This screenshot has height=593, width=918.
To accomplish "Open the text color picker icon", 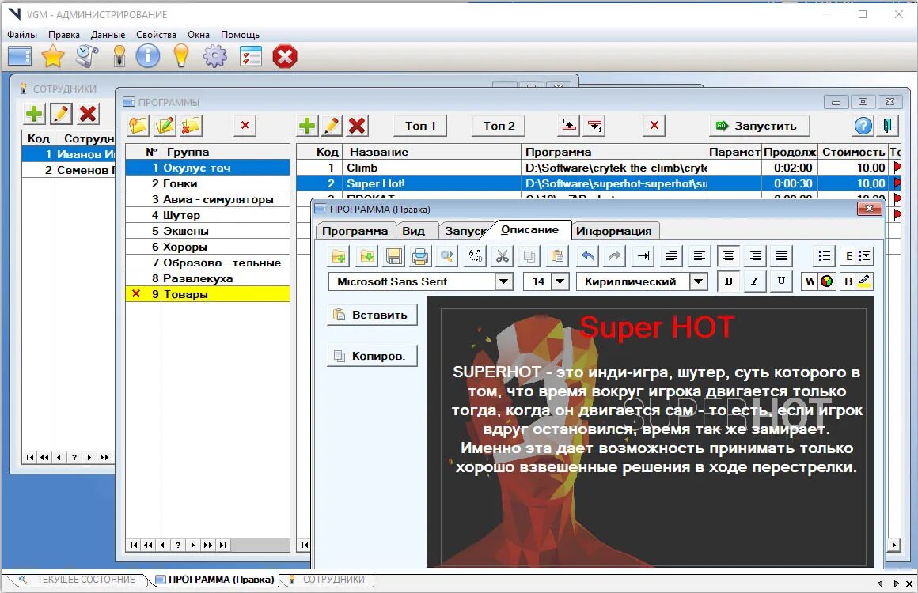I will click(827, 281).
